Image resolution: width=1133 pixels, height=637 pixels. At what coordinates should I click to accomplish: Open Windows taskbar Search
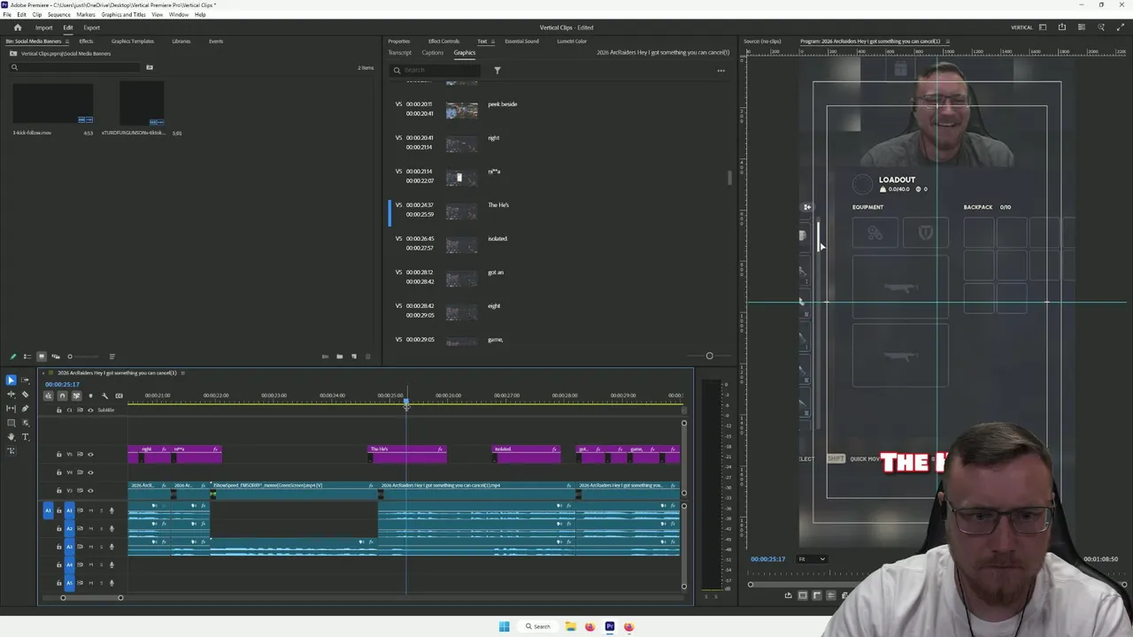tap(537, 626)
